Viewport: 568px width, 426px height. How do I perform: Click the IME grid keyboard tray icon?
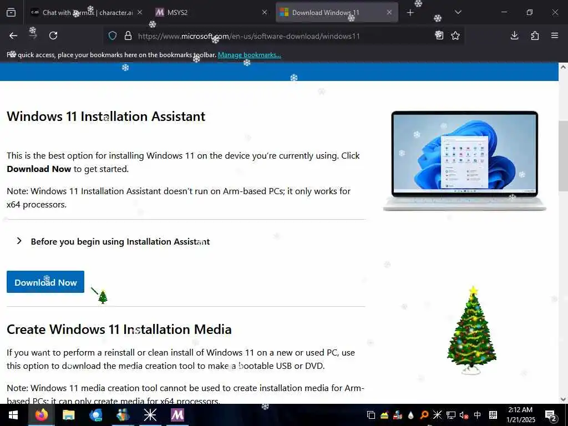pos(493,415)
